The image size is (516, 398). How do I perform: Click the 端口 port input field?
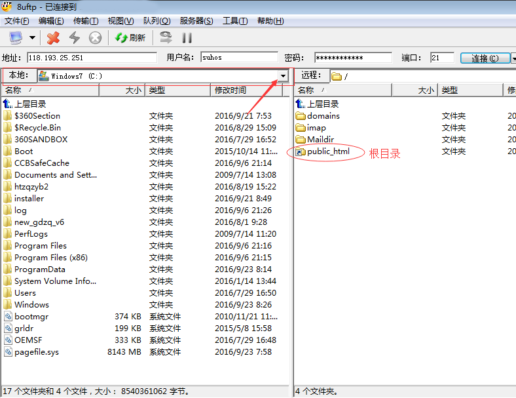[442, 58]
